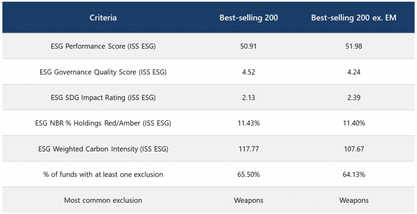417x214 pixels.
Task: Click the Criteria column header
Action: [x=103, y=17]
